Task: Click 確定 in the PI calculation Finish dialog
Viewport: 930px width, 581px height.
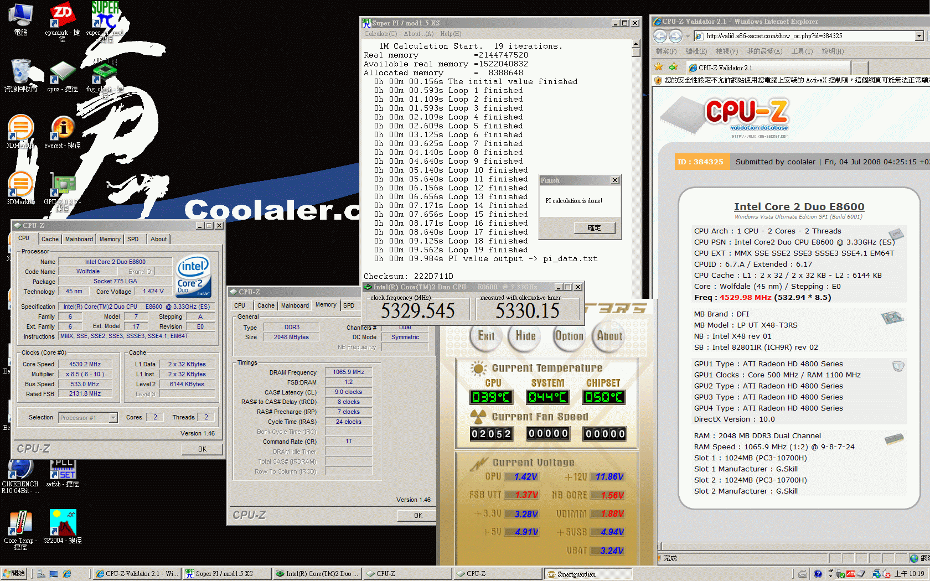Action: click(x=594, y=228)
